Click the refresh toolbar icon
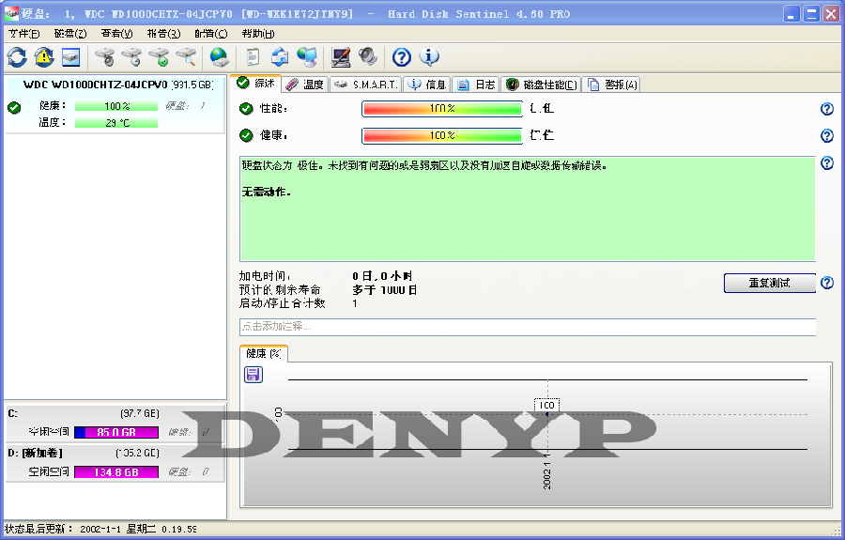Viewport: 845px width, 540px height. pyautogui.click(x=17, y=56)
